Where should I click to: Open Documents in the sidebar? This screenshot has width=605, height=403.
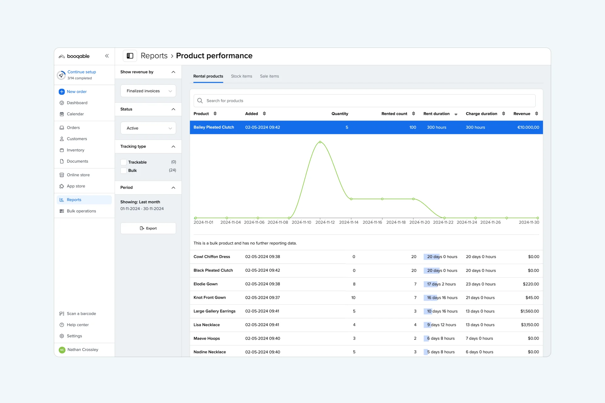[x=77, y=161]
